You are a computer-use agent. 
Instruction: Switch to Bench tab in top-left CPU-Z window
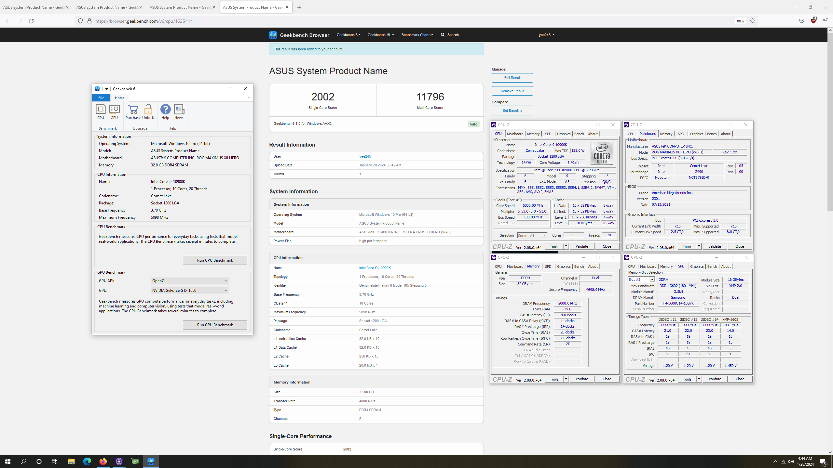(x=579, y=134)
